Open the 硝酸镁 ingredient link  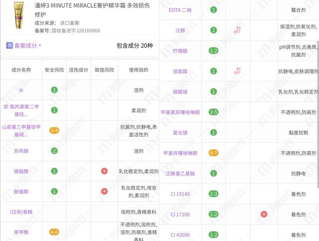(180, 92)
